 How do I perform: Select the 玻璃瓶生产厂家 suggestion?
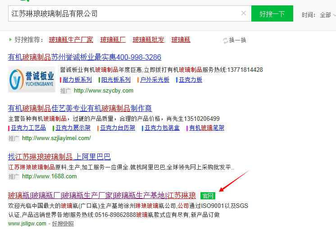[71, 40]
